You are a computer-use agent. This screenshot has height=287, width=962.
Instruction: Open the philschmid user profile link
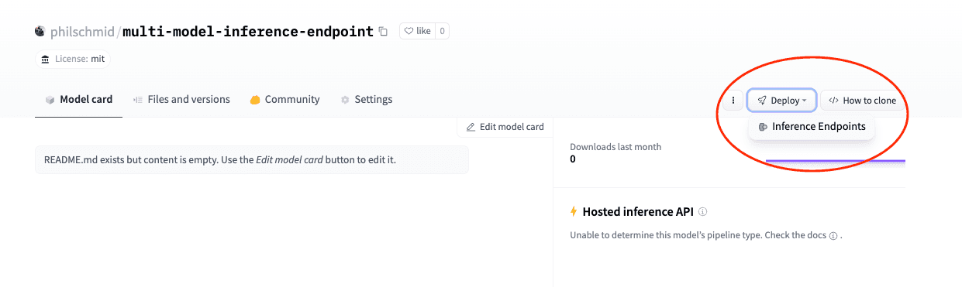point(81,32)
